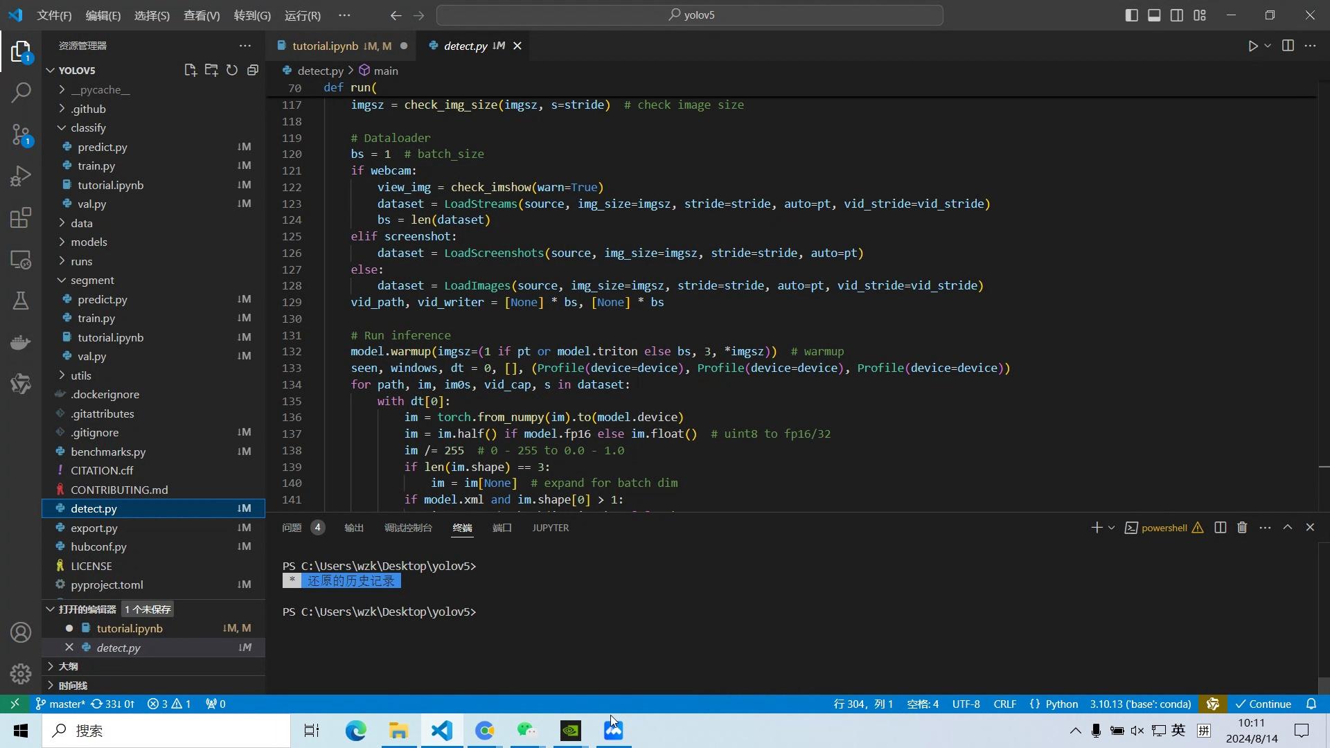The width and height of the screenshot is (1330, 748).
Task: Customize layout from title bar icon
Action: tap(1200, 15)
